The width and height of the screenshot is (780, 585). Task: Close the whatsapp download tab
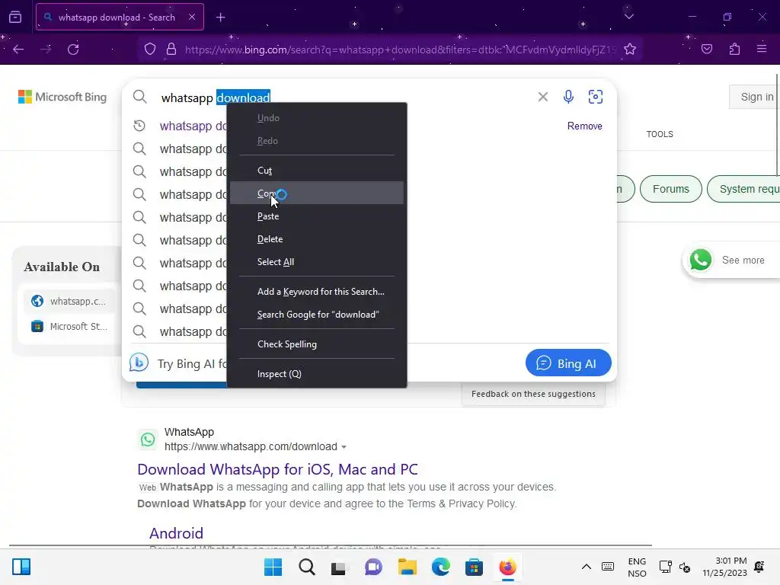coord(192,17)
